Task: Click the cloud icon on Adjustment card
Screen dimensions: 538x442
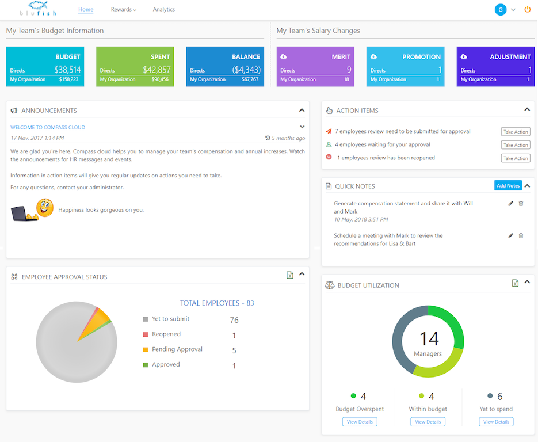Action: [464, 56]
